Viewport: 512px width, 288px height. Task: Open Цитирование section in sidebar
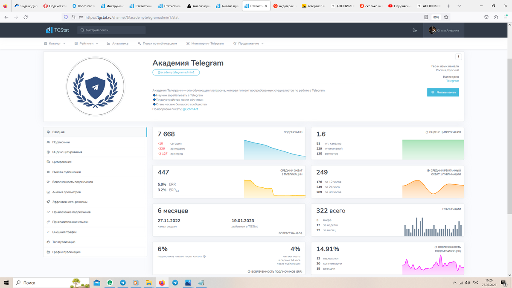pyautogui.click(x=95, y=162)
